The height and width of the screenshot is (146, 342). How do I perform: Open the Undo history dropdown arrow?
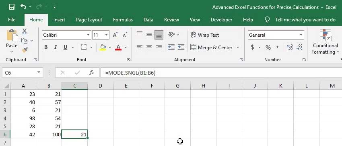pos(30,7)
